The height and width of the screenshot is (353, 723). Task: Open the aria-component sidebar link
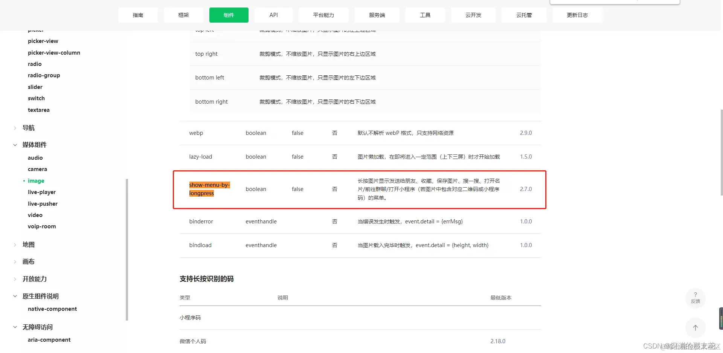[49, 340]
